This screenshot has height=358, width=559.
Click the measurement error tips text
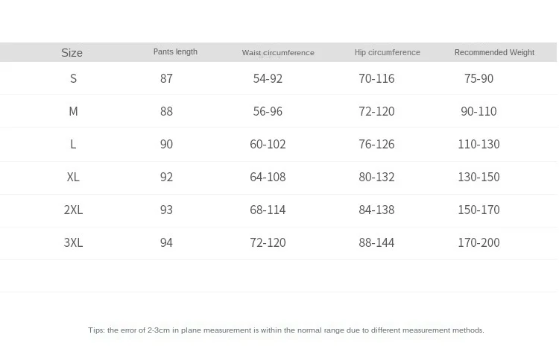pyautogui.click(x=286, y=330)
